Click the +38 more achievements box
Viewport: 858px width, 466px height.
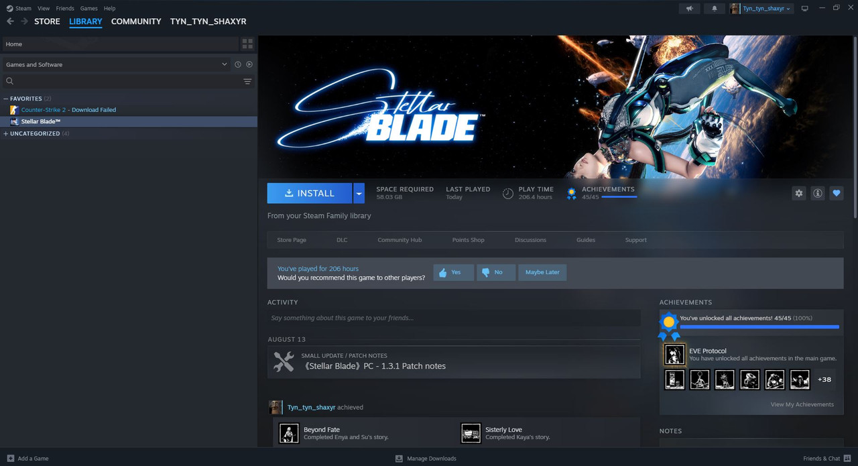click(824, 380)
